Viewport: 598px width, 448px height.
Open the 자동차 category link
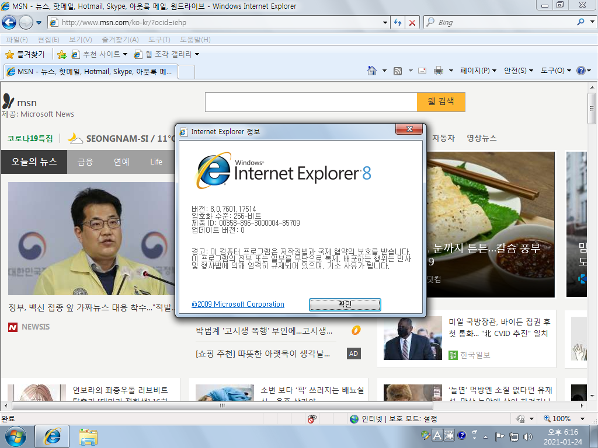(x=443, y=138)
